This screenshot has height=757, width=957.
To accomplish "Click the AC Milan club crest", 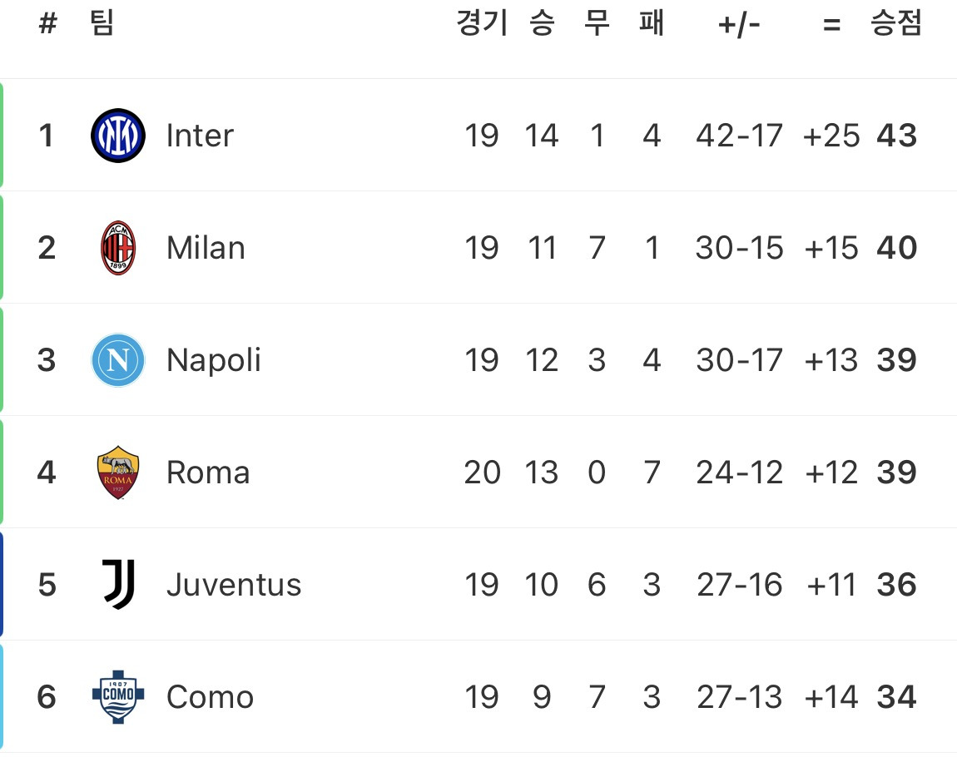I will pos(118,248).
